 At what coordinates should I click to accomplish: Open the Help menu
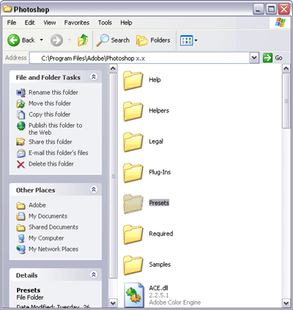click(126, 23)
